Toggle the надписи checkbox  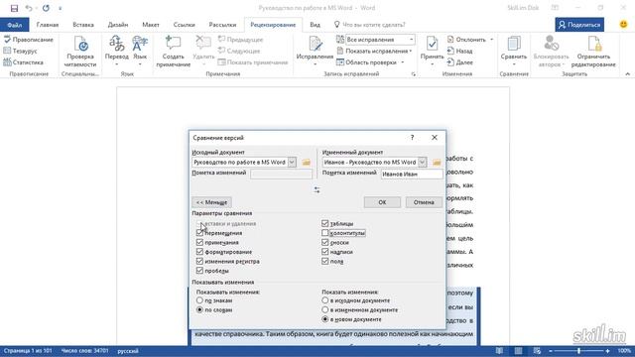(x=324, y=252)
